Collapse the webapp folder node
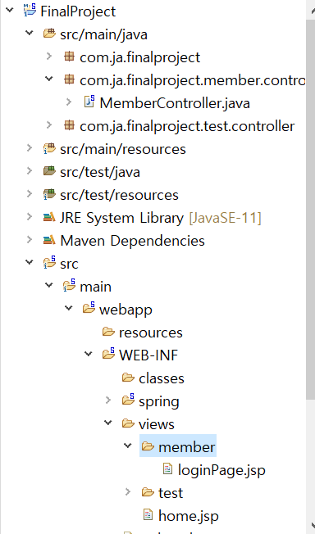The width and height of the screenshot is (315, 534). tap(69, 309)
